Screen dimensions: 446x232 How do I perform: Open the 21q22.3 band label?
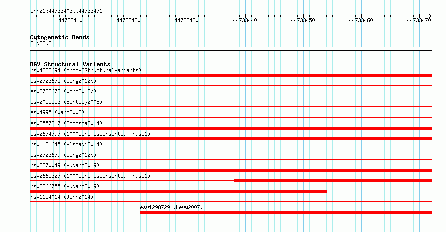point(41,43)
